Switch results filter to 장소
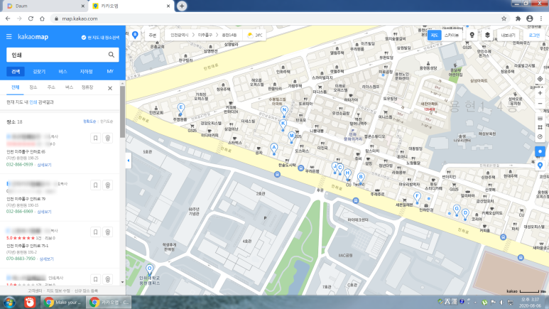This screenshot has height=309, width=549. [33, 87]
